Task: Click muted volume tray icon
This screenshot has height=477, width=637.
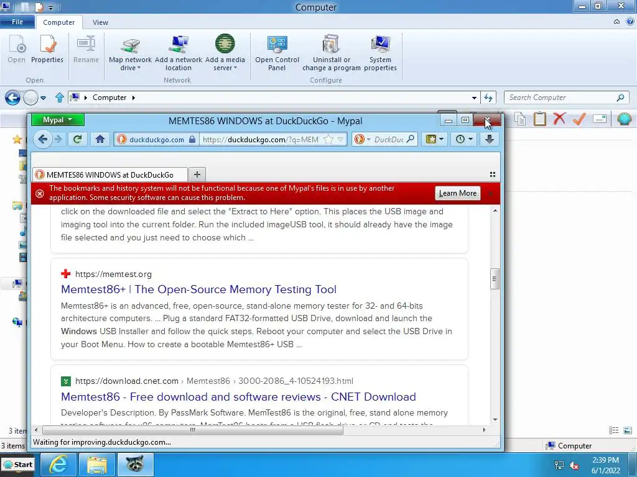Action: click(574, 465)
